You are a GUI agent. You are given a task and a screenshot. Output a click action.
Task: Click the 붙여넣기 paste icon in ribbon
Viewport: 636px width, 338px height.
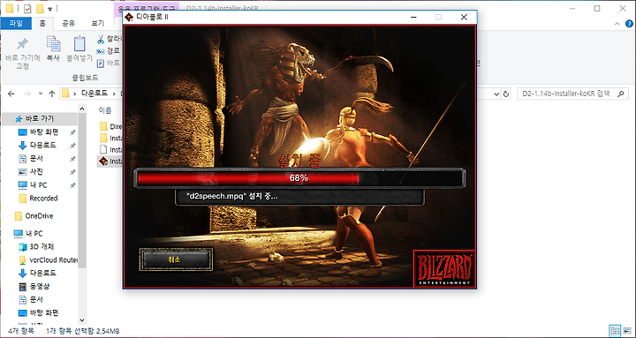(x=79, y=44)
